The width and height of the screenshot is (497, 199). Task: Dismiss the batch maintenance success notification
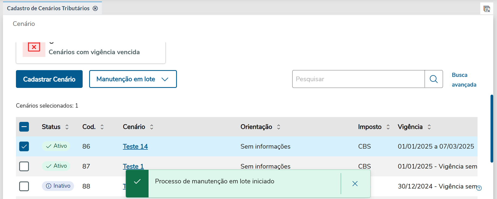click(x=355, y=184)
